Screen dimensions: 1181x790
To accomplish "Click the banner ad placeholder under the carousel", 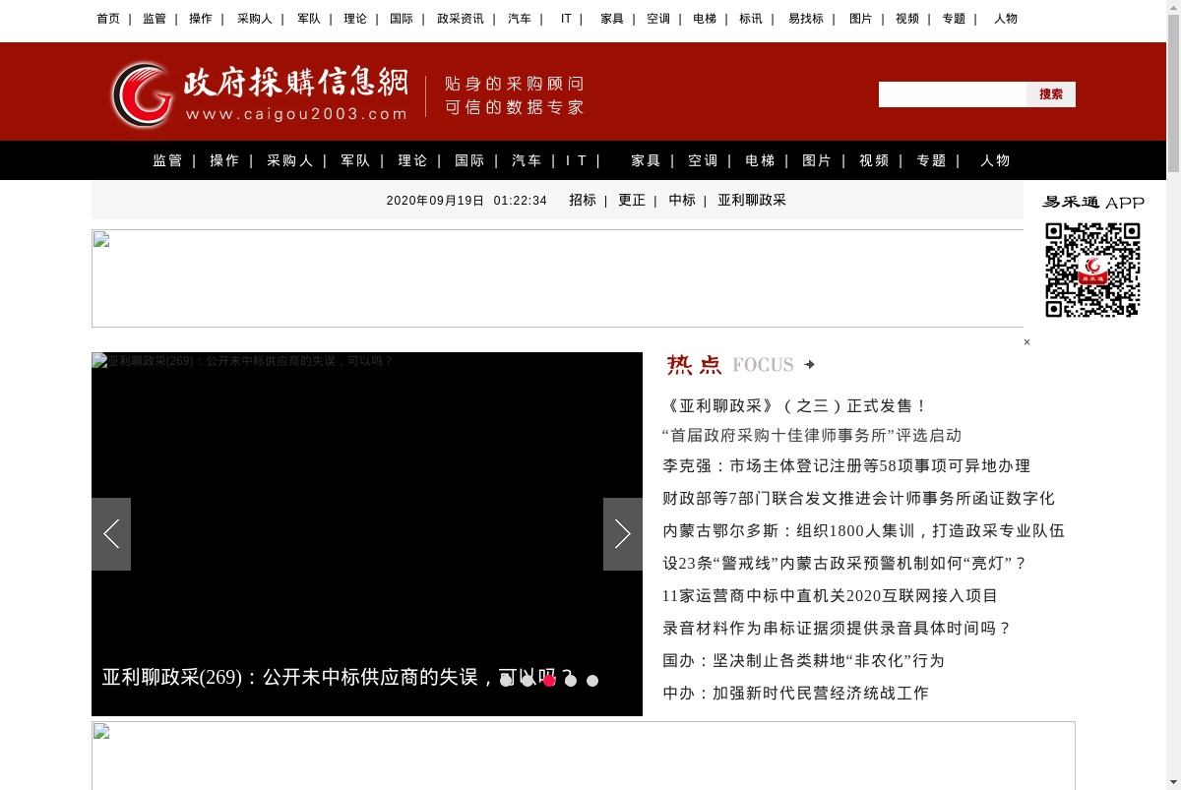I will 584,756.
